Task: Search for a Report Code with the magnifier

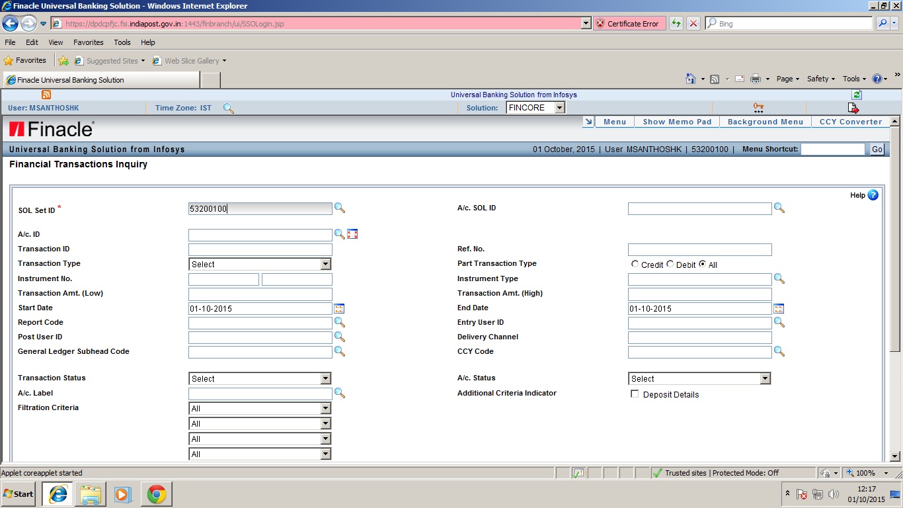Action: 340,323
